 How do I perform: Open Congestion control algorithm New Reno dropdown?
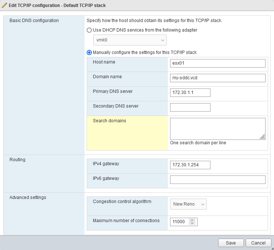tap(188, 204)
